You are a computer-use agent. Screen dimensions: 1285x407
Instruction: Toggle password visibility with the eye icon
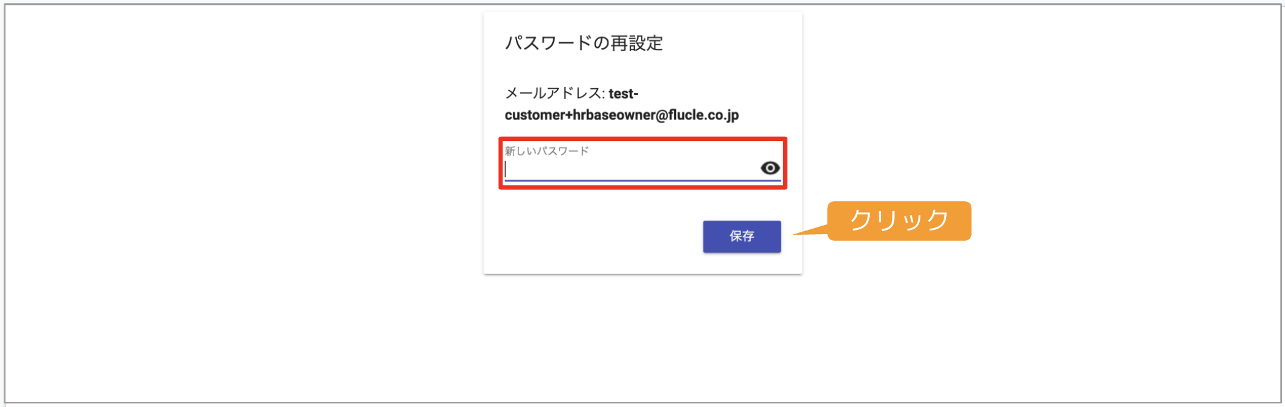770,168
